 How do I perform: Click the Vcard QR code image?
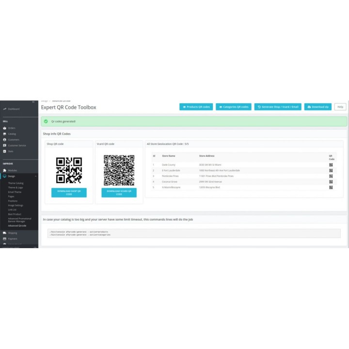tap(119, 170)
